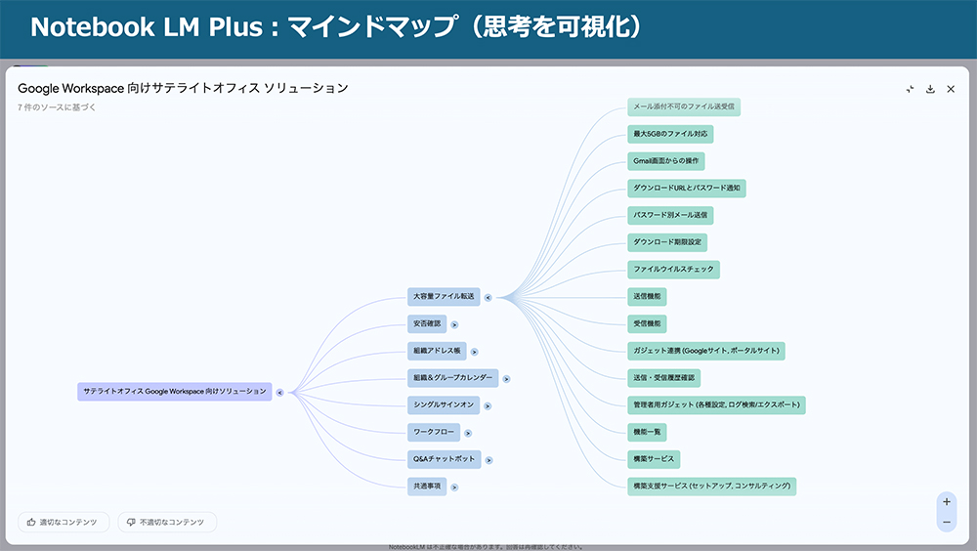Select the ワークフロー node
The width and height of the screenshot is (977, 551).
tap(434, 432)
